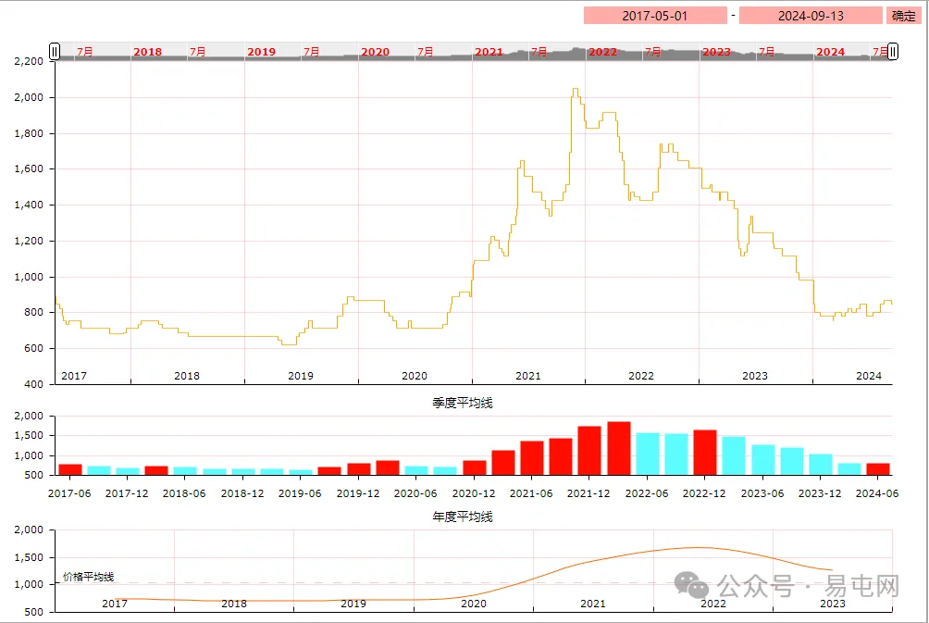
Task: Grab the right range selector handle
Action: [x=893, y=52]
